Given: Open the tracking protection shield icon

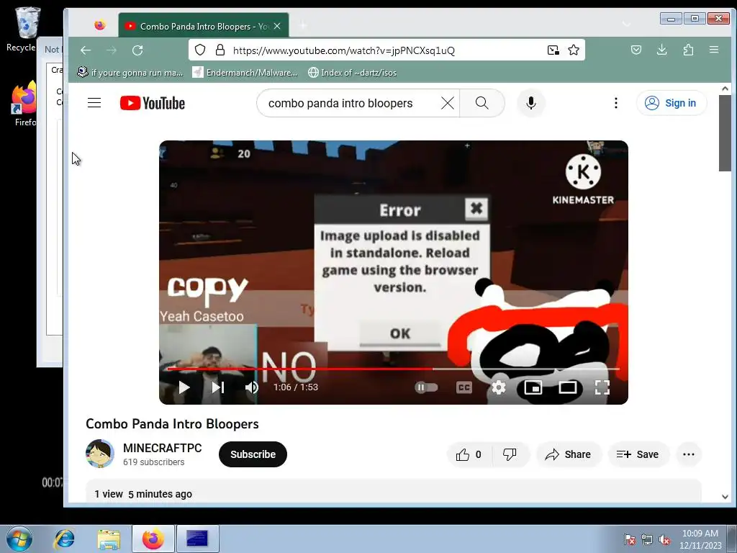Looking at the screenshot, I should click(x=200, y=50).
